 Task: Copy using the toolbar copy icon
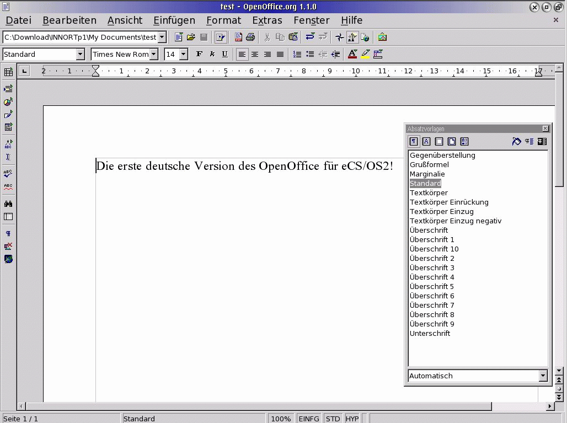tap(280, 37)
